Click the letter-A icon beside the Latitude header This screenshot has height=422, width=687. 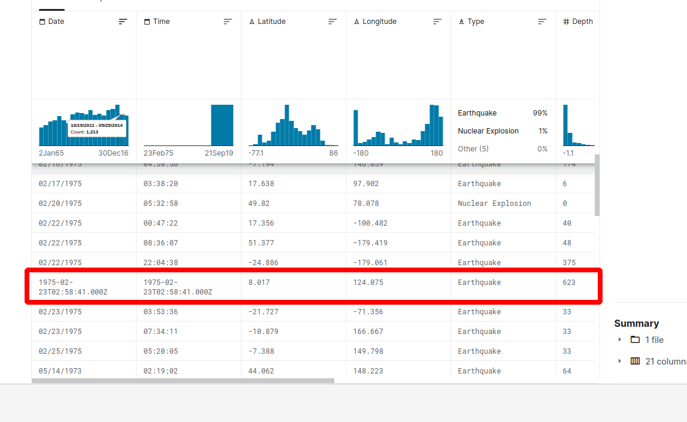251,21
